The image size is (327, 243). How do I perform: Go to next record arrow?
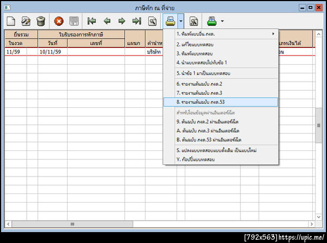[122, 21]
